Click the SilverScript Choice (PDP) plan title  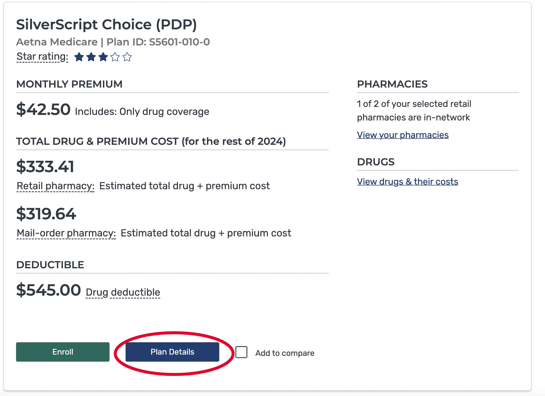pos(106,24)
